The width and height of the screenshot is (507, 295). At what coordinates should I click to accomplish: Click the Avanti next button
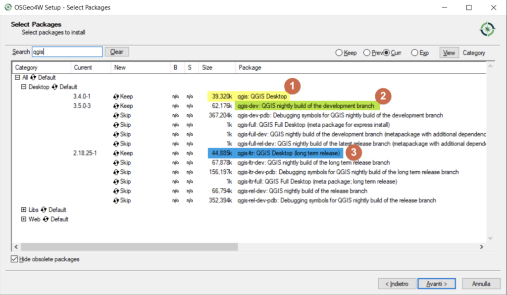point(437,284)
